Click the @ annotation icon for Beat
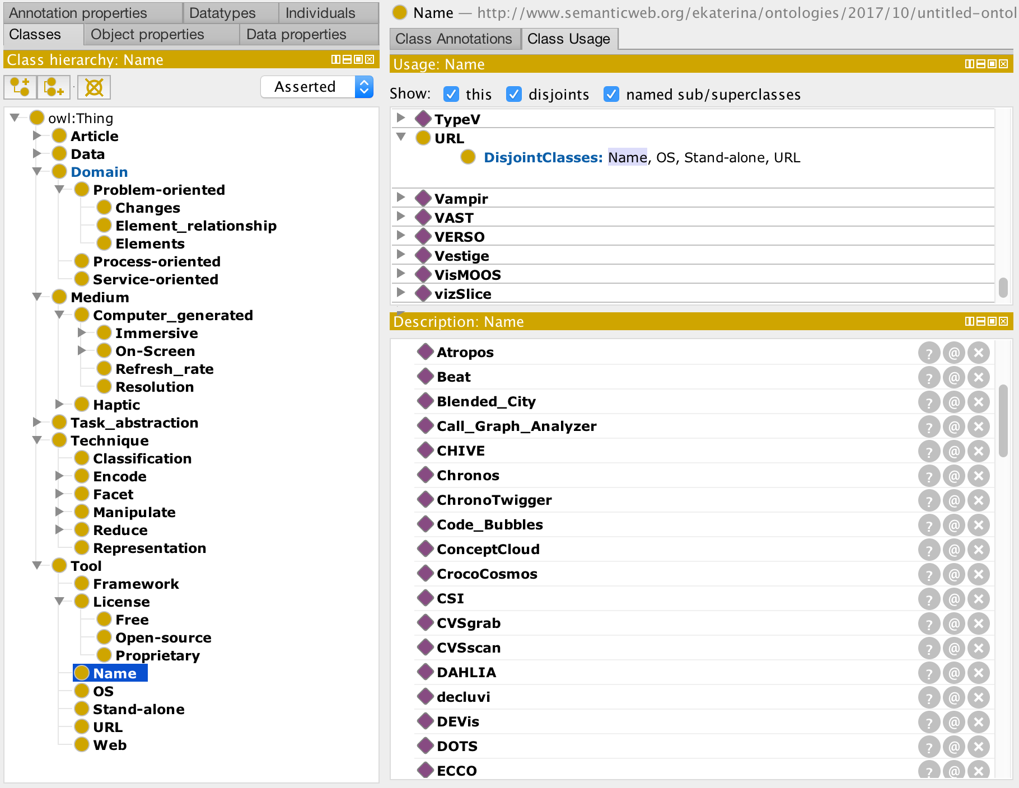Viewport: 1019px width, 788px height. click(954, 378)
